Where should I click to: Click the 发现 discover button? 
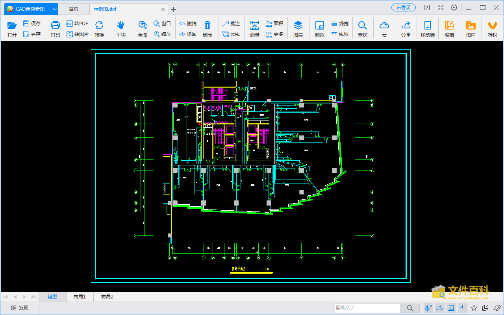(x=20, y=308)
